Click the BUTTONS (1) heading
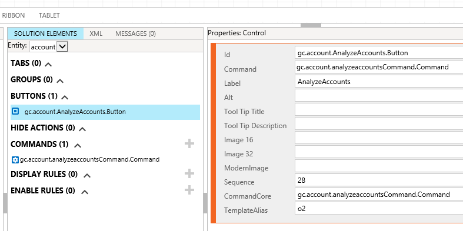The image size is (463, 231). 34,96
